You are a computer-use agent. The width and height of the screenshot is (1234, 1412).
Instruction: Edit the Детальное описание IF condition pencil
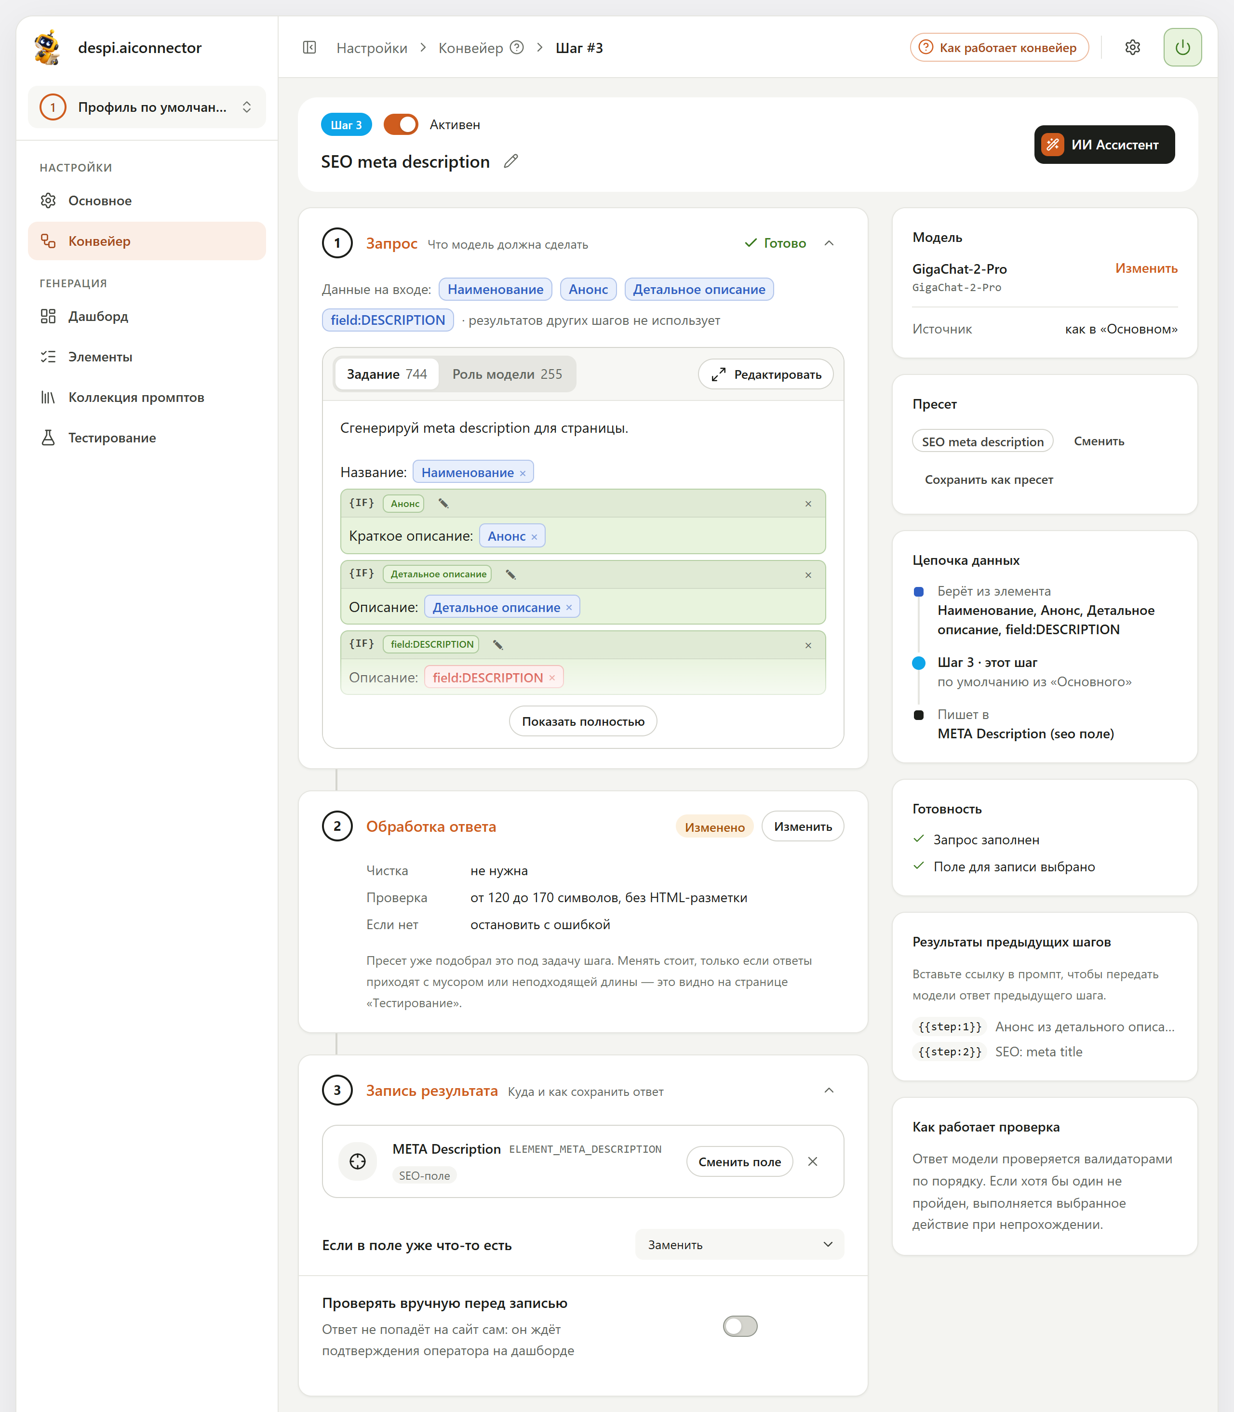pos(511,574)
